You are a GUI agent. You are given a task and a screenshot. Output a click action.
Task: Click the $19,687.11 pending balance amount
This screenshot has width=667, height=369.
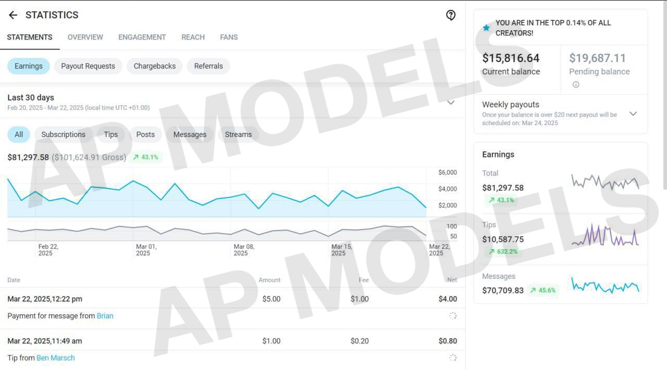tap(597, 58)
